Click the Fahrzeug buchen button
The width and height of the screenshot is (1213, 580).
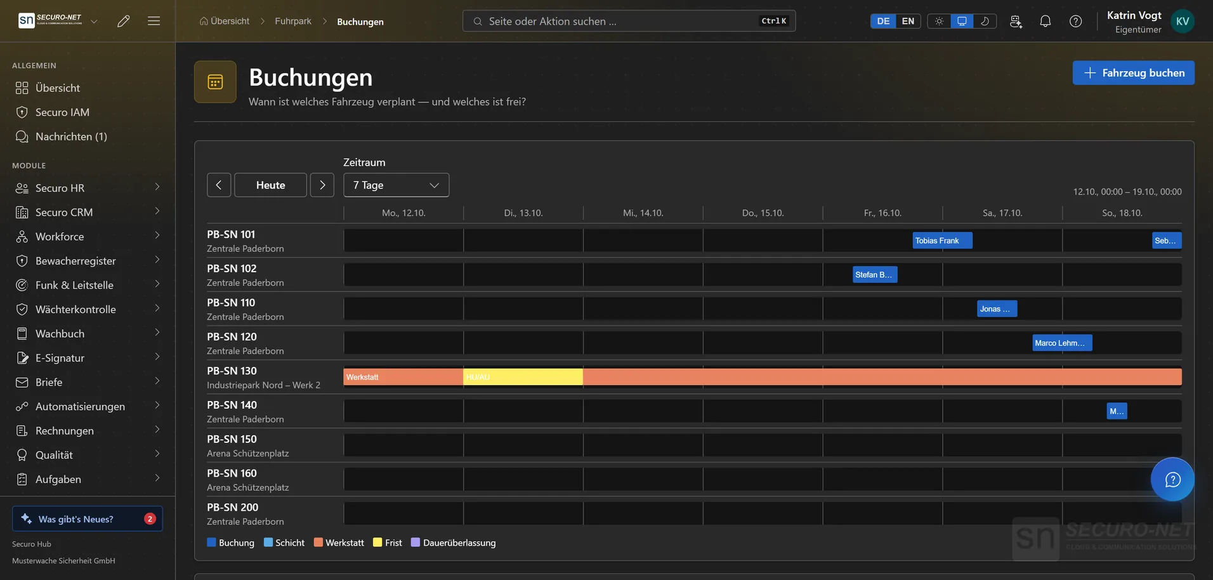click(1133, 73)
